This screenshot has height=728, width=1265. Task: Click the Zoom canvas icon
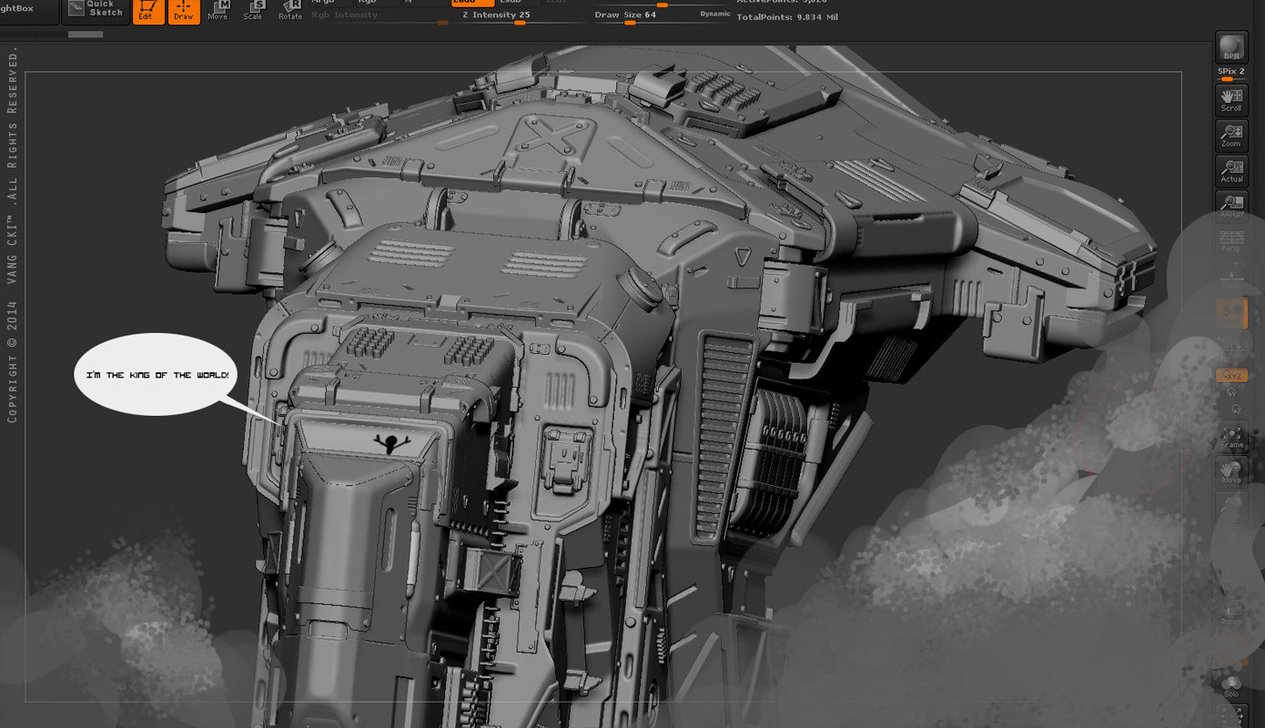(x=1231, y=136)
